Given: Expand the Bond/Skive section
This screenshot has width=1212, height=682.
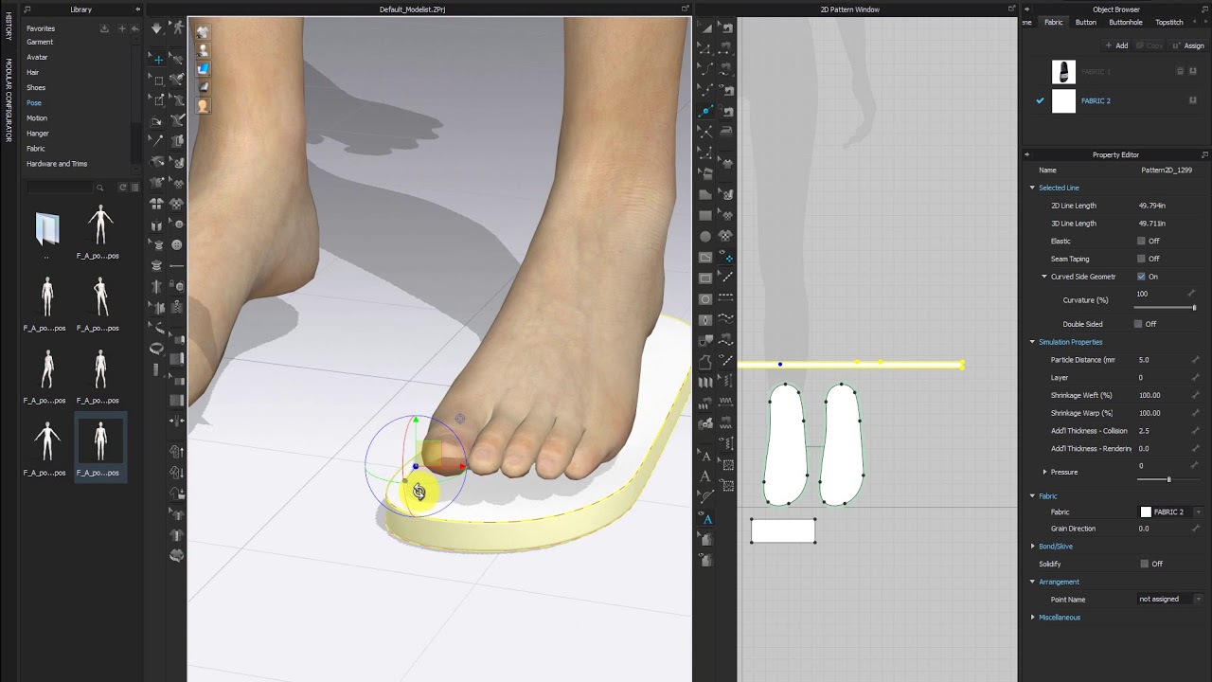Looking at the screenshot, I should 1032,547.
